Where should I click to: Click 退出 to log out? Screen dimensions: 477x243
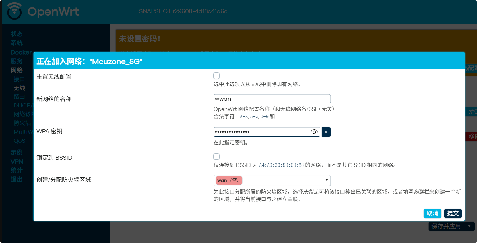(17, 180)
